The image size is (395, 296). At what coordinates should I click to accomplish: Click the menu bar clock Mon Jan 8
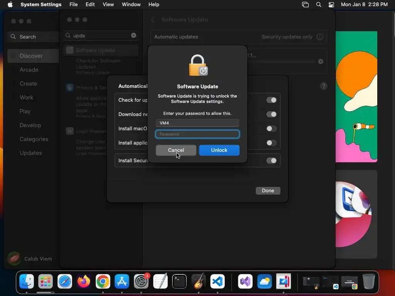tap(364, 5)
